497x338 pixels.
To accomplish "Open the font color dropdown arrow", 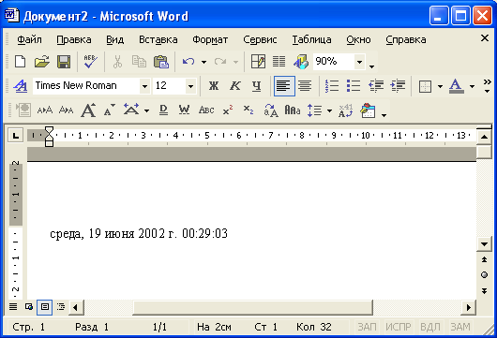I will pyautogui.click(x=472, y=86).
